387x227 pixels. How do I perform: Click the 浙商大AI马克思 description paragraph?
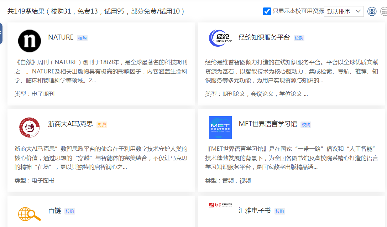click(101, 158)
